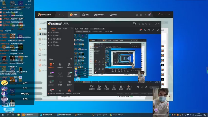
Task: Click the 修改 button beside 乱斗
Action: 86,29
